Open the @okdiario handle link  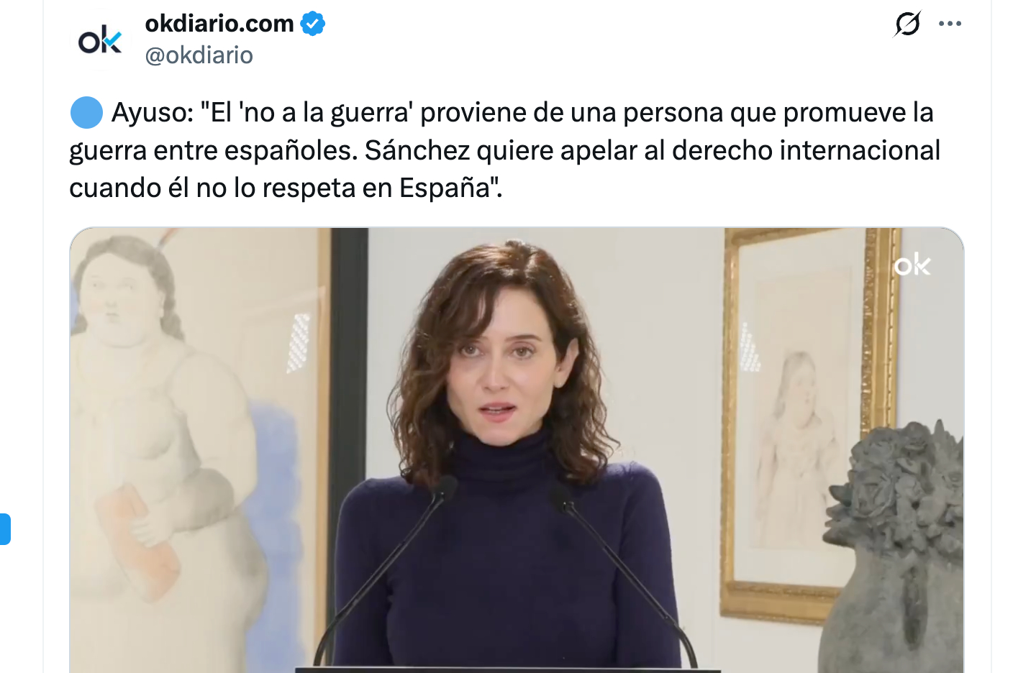[199, 55]
